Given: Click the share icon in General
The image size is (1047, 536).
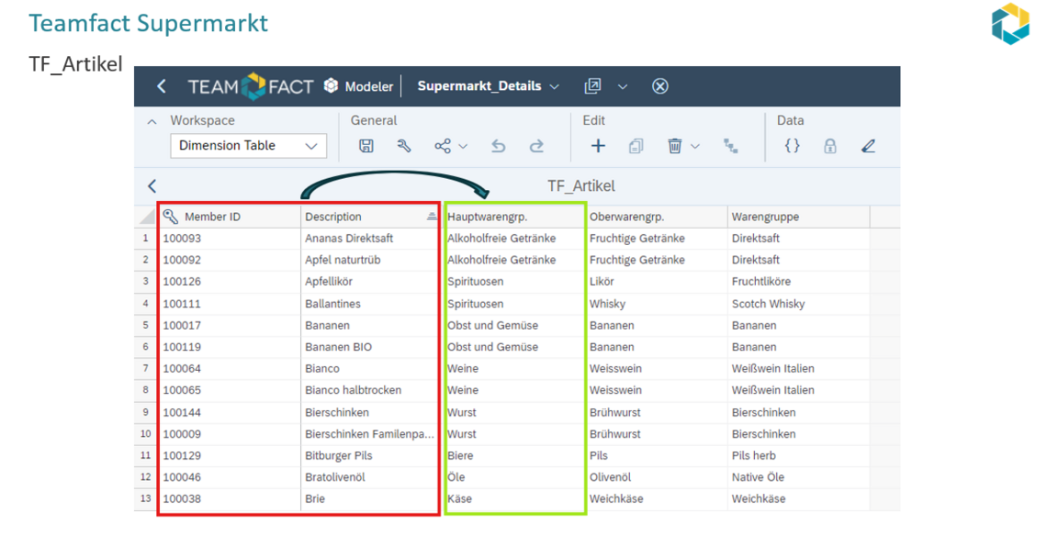Looking at the screenshot, I should click(x=442, y=146).
